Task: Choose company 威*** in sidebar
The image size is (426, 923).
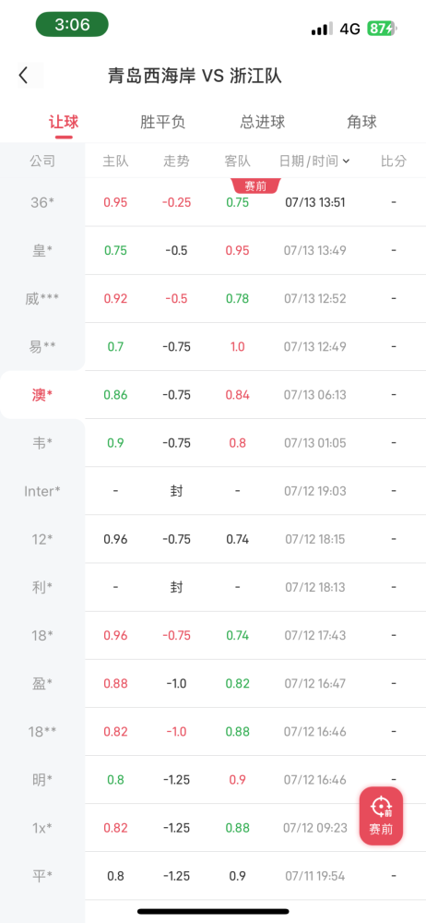Action: [x=42, y=298]
